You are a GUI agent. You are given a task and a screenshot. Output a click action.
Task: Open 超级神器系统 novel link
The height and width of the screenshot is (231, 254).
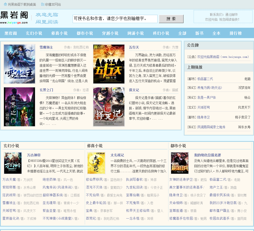tap(53, 195)
